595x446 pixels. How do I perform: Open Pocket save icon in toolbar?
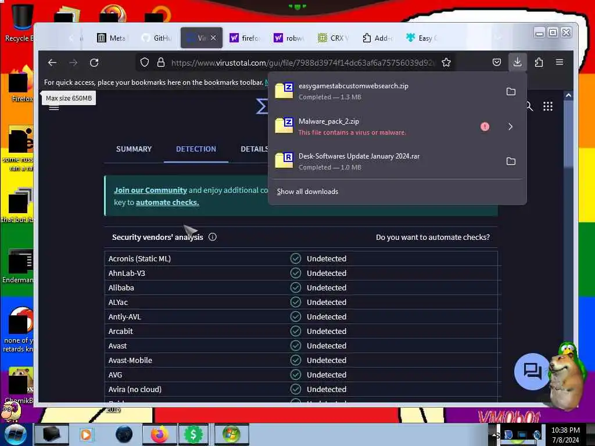(x=497, y=62)
